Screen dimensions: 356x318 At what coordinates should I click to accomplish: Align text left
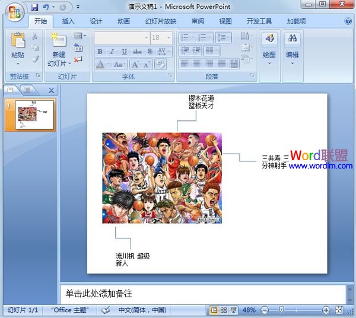click(x=185, y=63)
